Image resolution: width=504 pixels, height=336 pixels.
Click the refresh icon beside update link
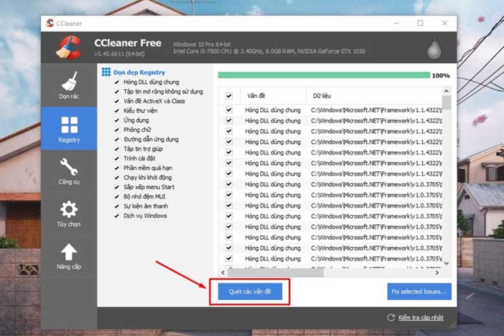(390, 317)
